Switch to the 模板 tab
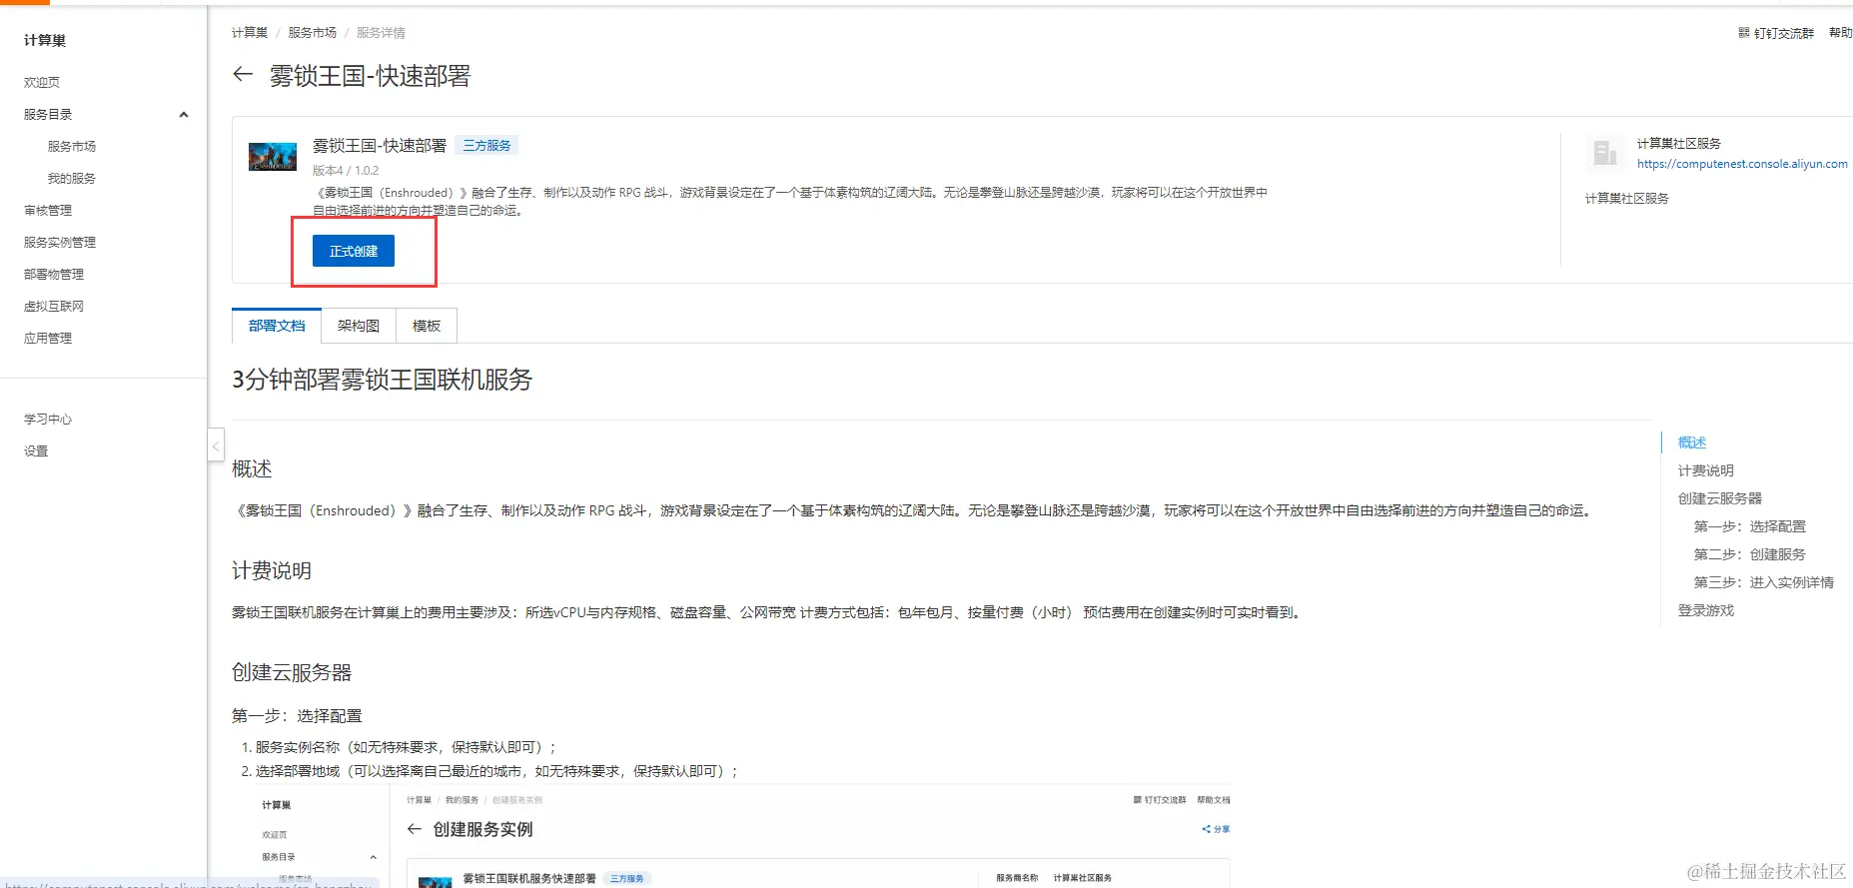 point(427,326)
